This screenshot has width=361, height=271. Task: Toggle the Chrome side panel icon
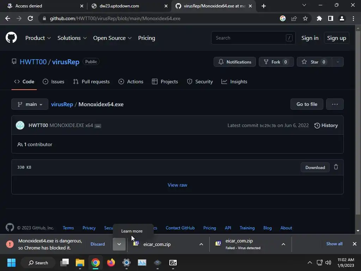tap(331, 18)
